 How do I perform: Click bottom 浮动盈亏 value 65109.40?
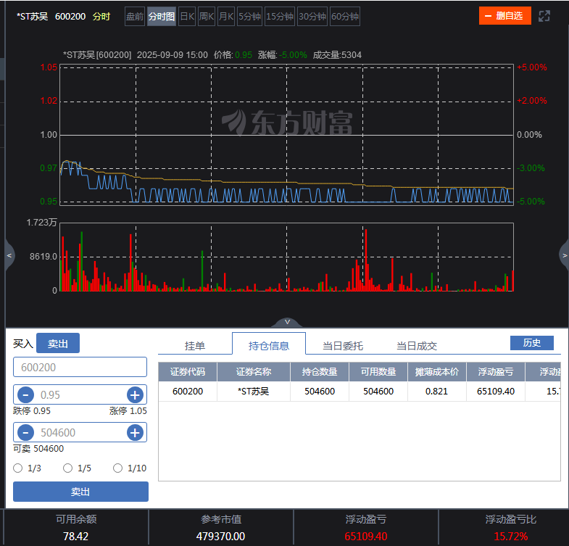tap(366, 536)
